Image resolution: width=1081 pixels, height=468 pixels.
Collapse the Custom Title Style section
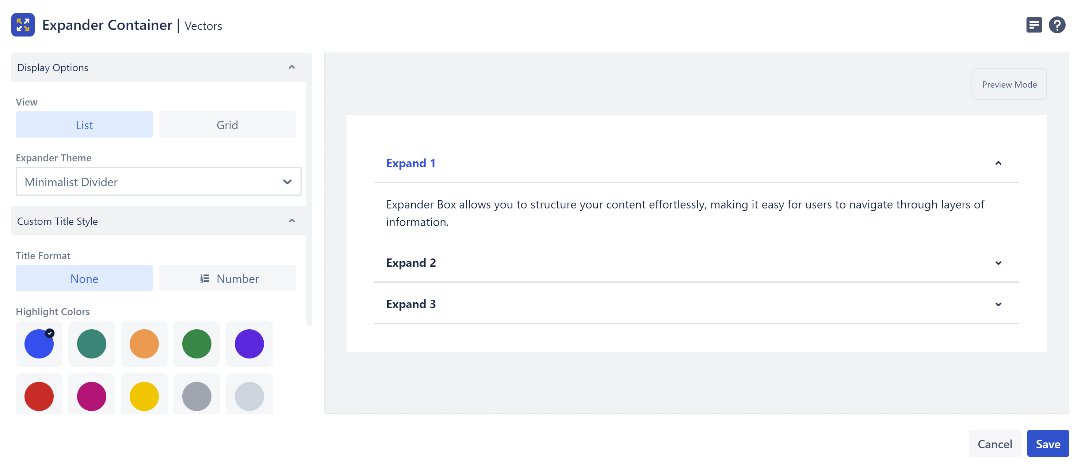(x=292, y=221)
